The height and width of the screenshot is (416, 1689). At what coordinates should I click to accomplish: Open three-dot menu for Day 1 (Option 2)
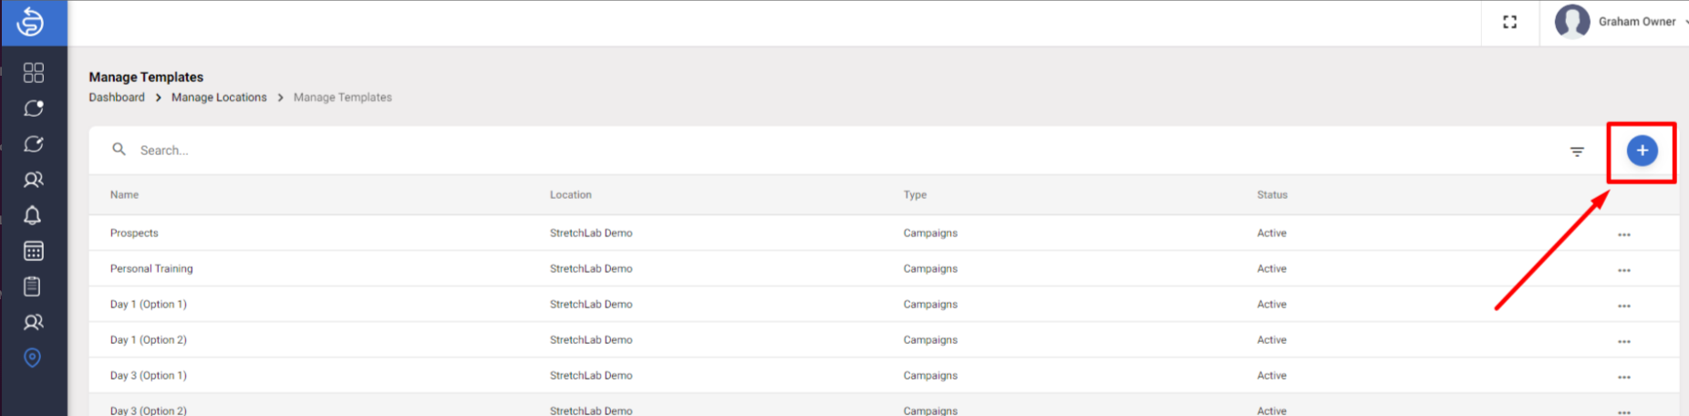pos(1624,341)
